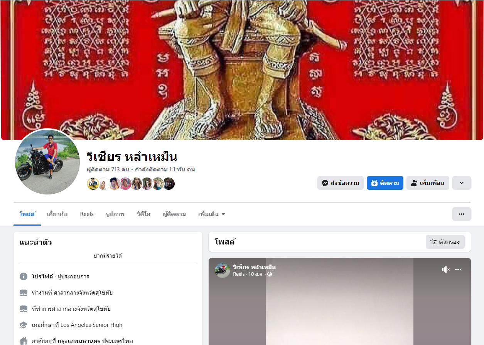Click the last follower avatar in row
Screen dimensions: 484x345
coord(169,184)
